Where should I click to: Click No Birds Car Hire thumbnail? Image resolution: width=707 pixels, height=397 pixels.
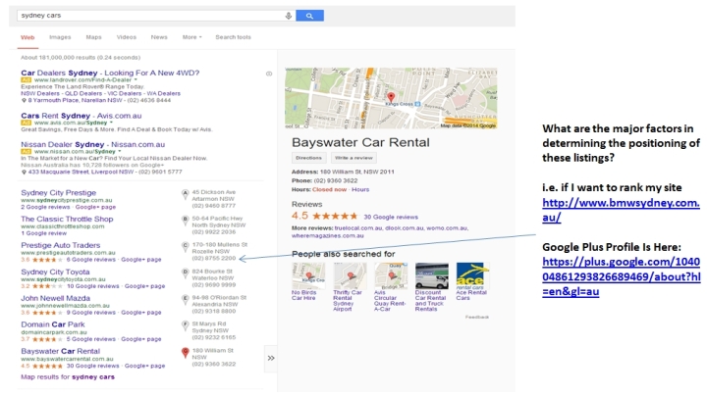(308, 275)
